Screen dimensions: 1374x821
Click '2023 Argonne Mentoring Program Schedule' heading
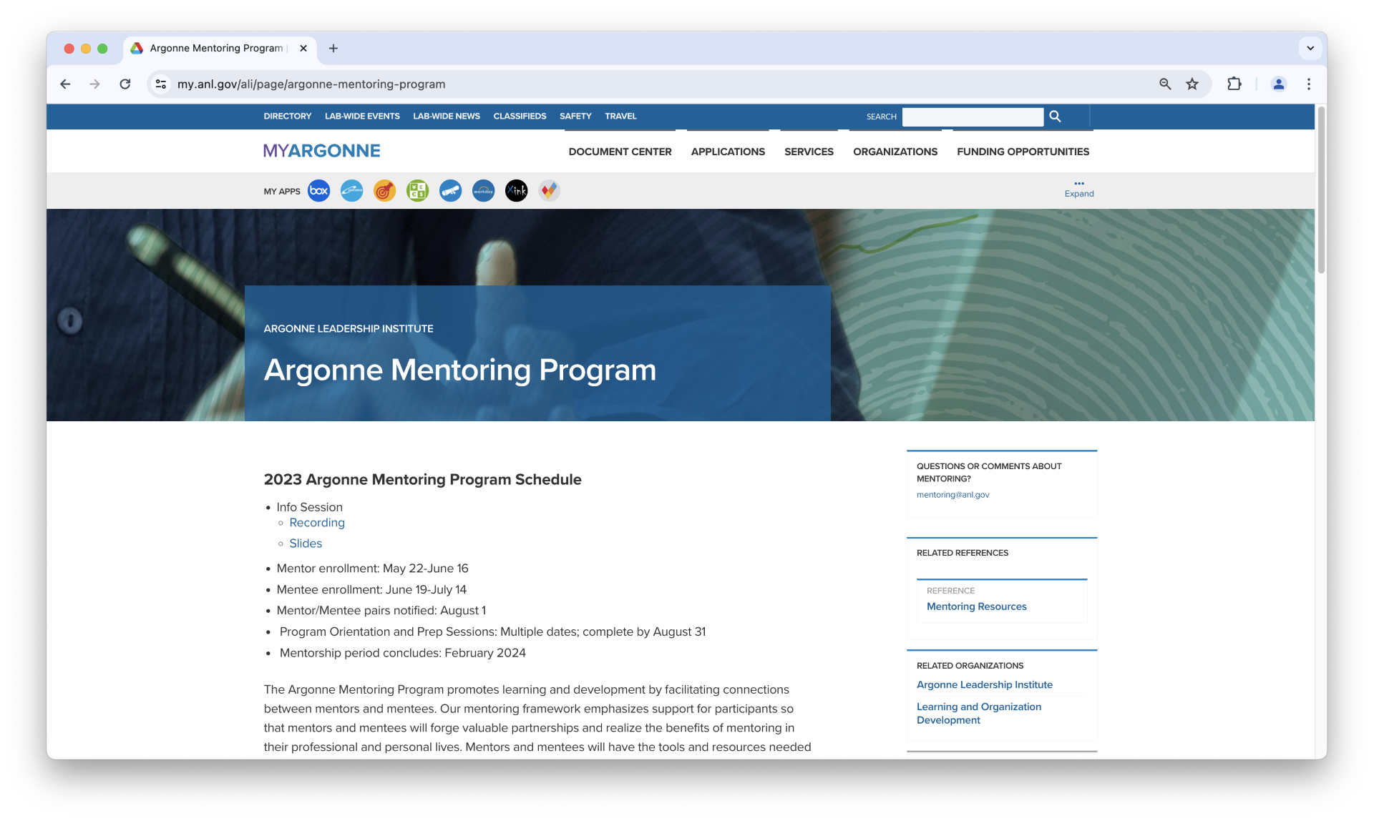(422, 480)
